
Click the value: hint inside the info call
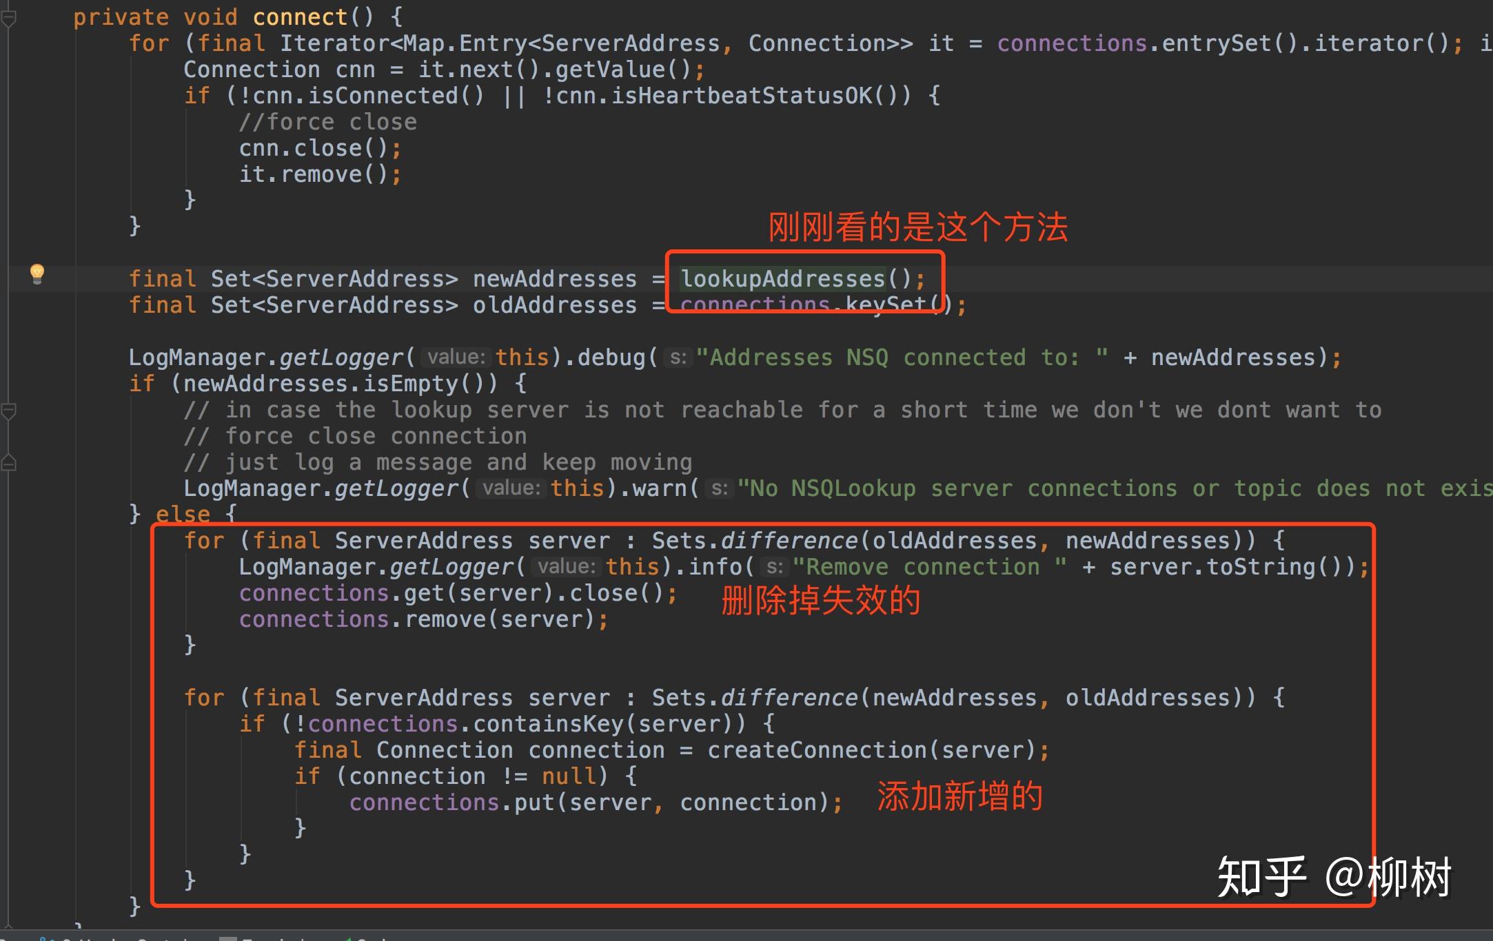point(567,566)
